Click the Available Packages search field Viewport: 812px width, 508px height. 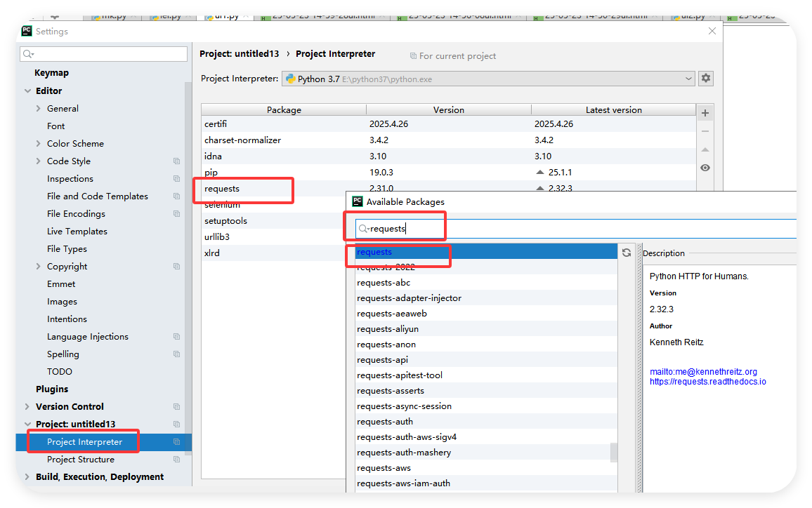(576, 229)
